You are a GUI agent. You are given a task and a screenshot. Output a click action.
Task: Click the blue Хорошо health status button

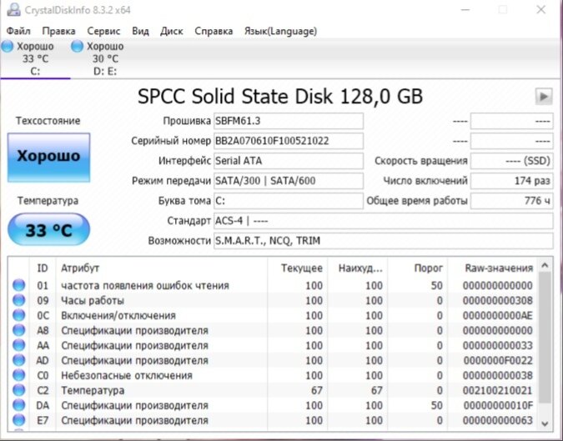coord(49,158)
